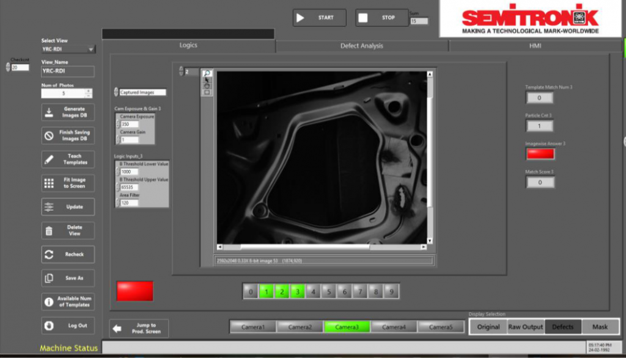Screen dimensions: 626x358
Task: Select the rectangle ROI tool in image palette
Action: 207,93
